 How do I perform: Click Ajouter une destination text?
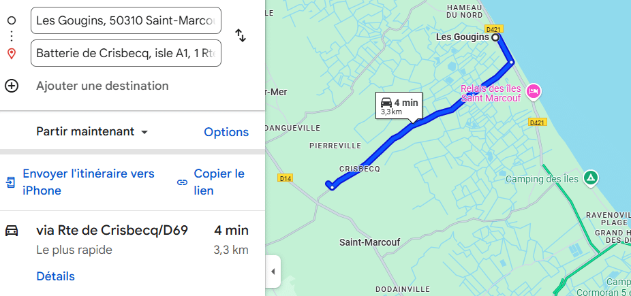[102, 86]
